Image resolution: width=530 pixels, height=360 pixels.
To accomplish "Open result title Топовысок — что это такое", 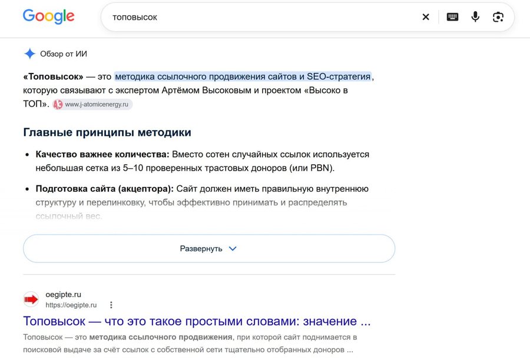I will point(197,321).
